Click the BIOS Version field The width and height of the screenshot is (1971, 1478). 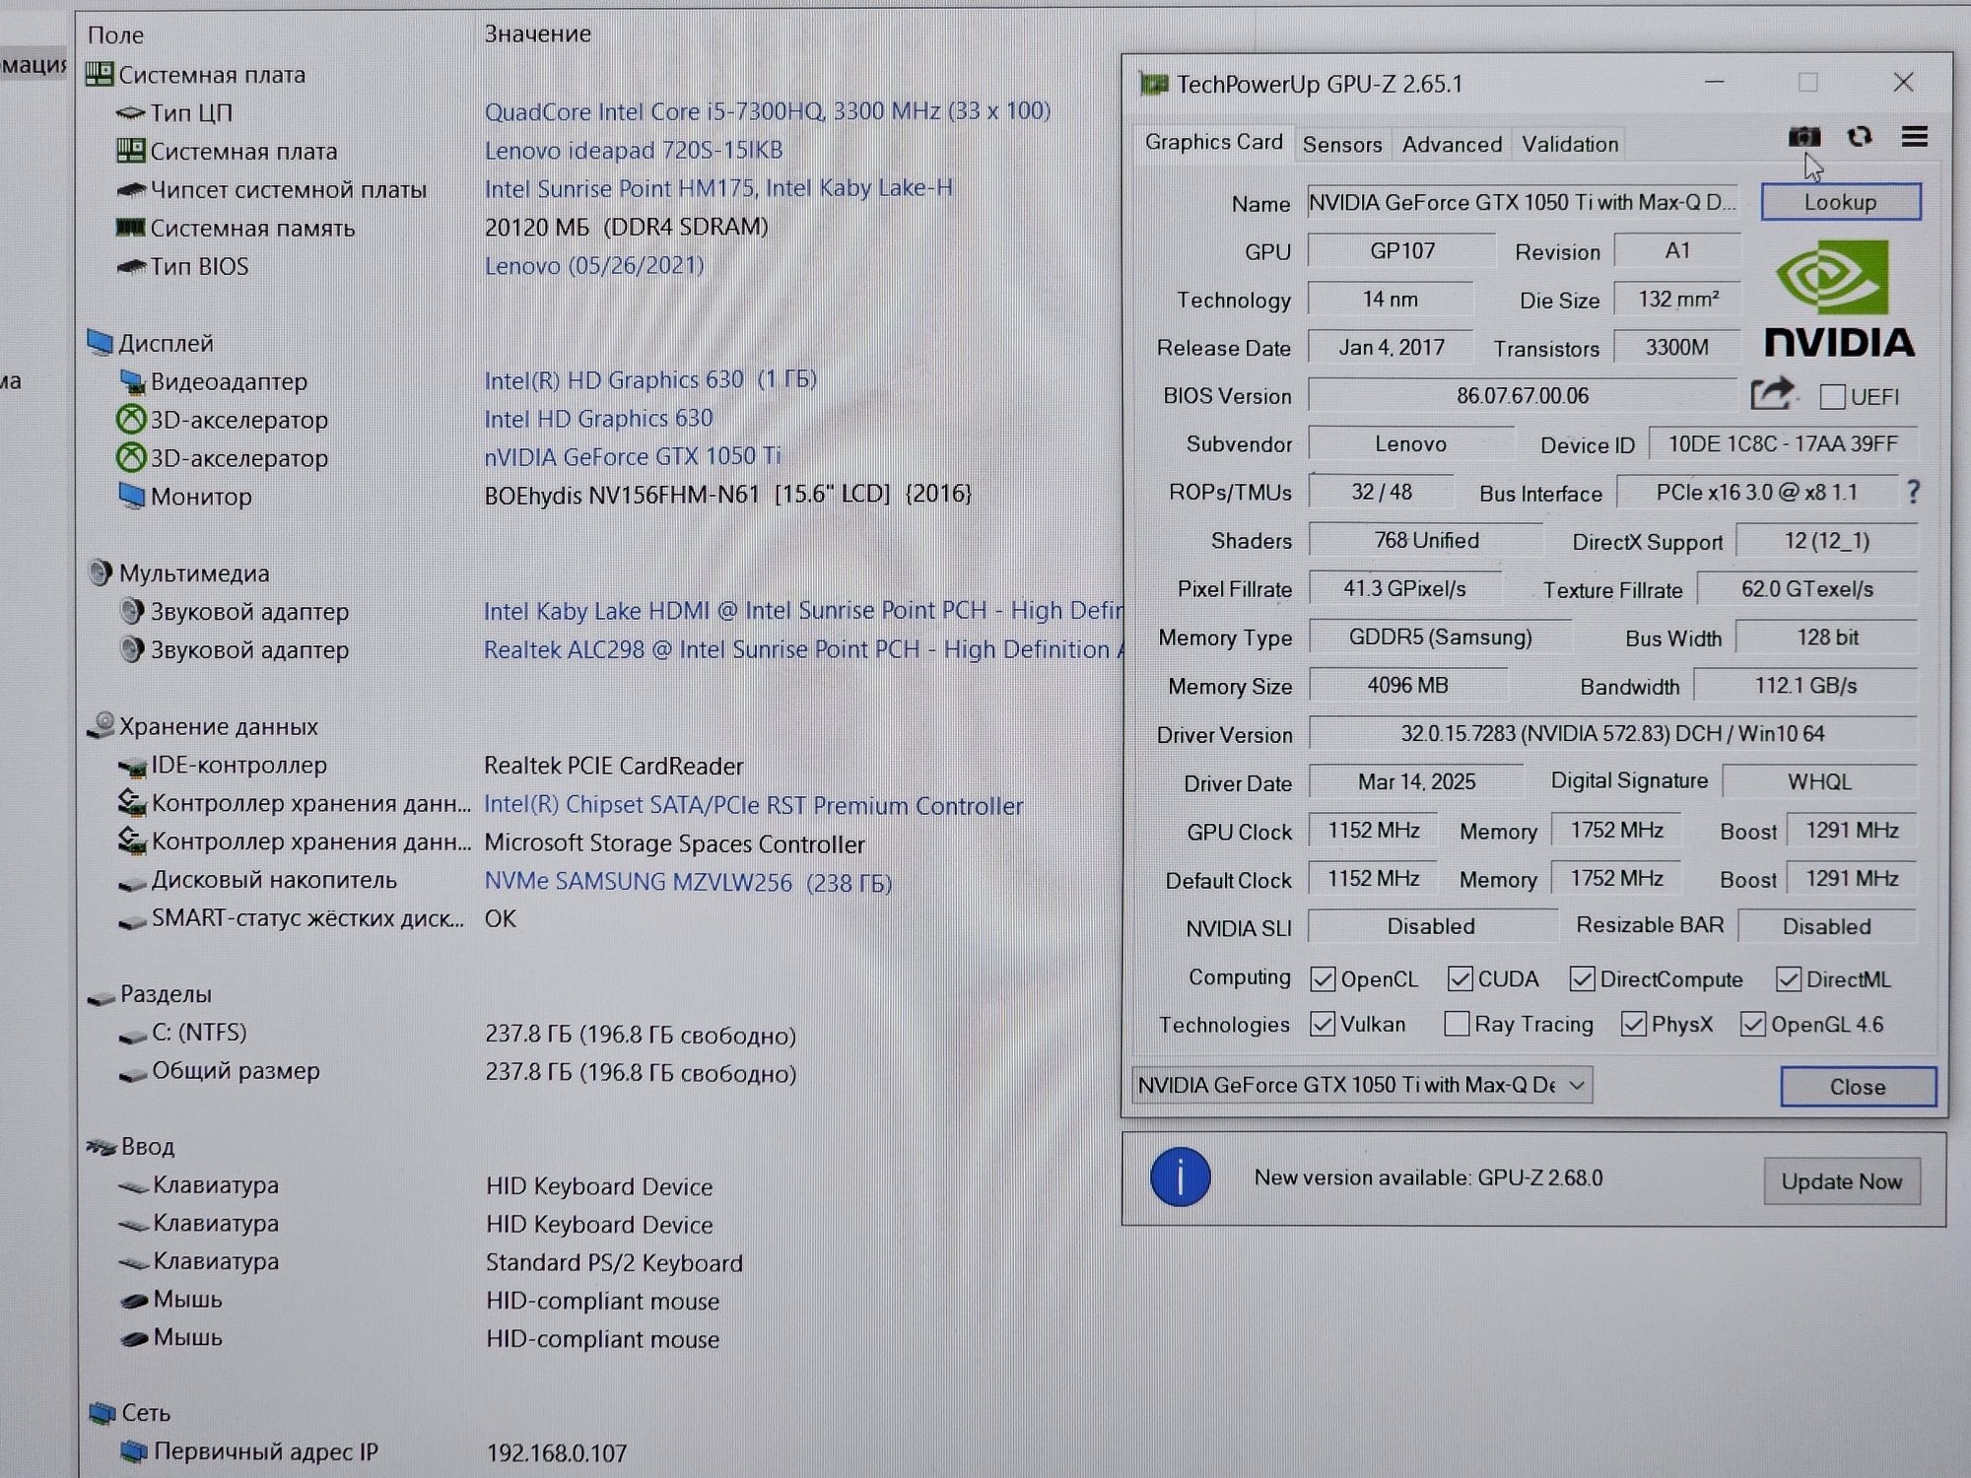tap(1523, 395)
